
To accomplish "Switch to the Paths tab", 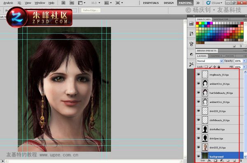I will [229, 56].
